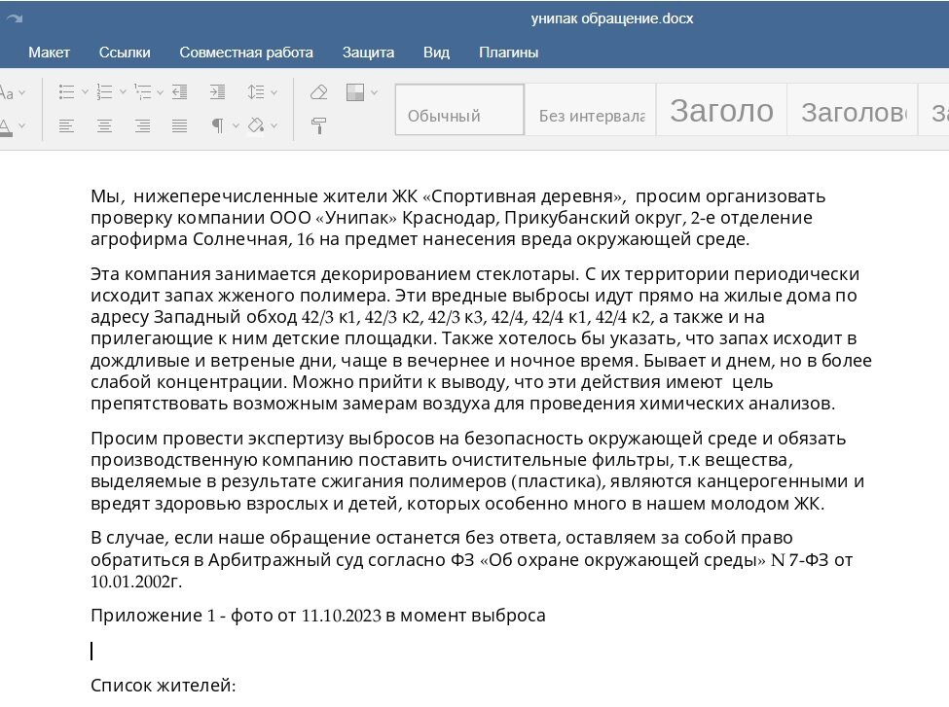Apply numbered list formatting
The height and width of the screenshot is (707, 949).
[104, 92]
